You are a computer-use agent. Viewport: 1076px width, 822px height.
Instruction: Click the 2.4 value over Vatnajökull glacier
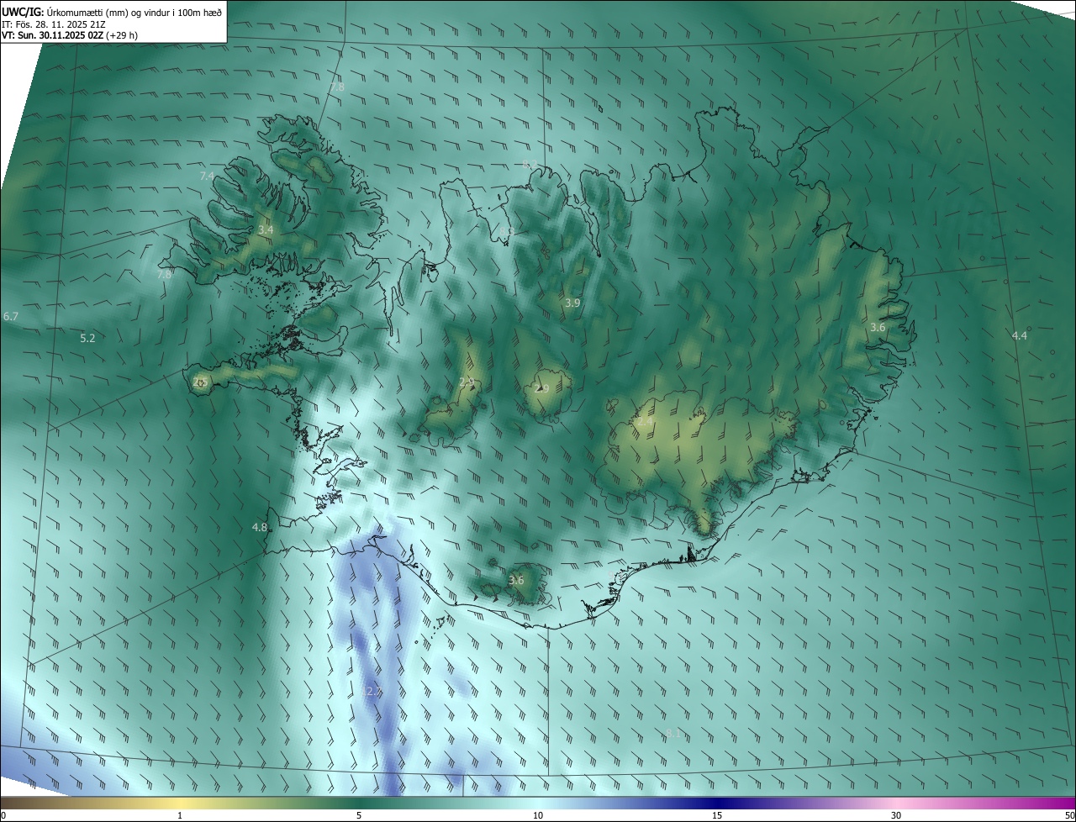pyautogui.click(x=644, y=422)
